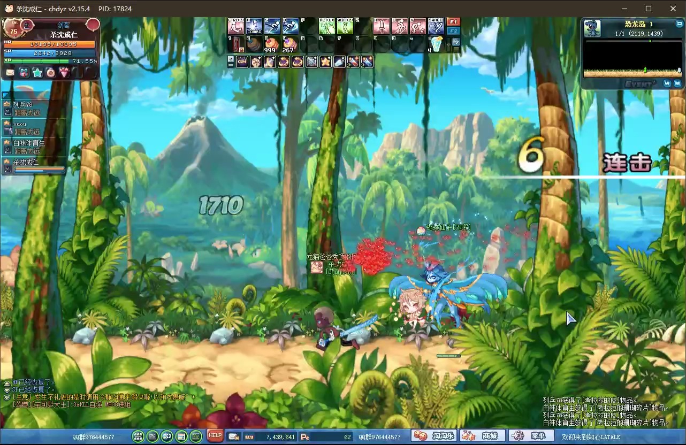The width and height of the screenshot is (686, 445).
Task: Open the 菜单 menu button
Action: (x=531, y=436)
